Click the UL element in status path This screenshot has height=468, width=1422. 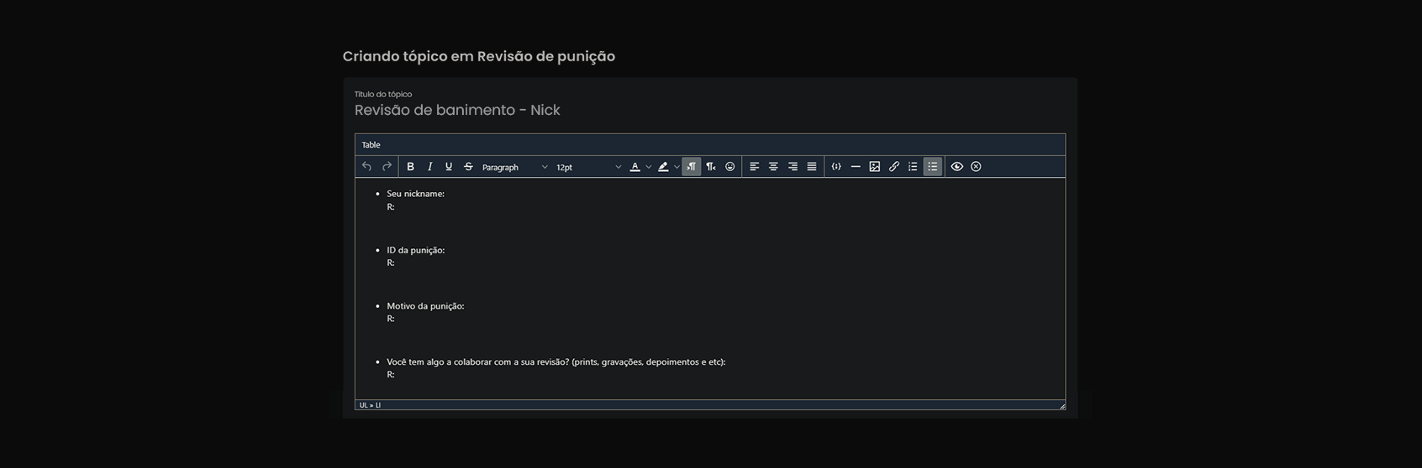tap(363, 405)
